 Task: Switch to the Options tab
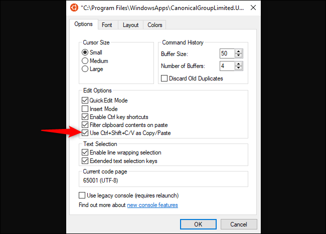83,24
